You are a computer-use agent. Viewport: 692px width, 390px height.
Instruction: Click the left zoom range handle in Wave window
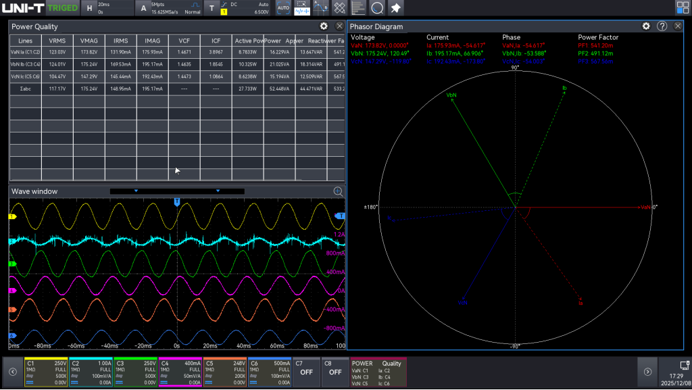(136, 191)
